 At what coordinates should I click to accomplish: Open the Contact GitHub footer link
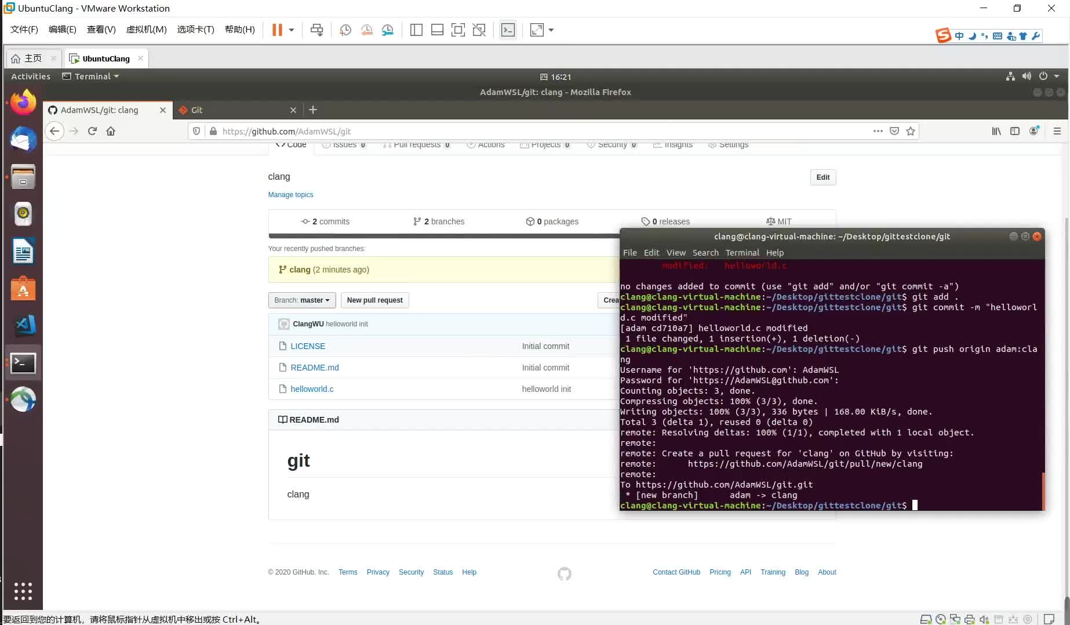[676, 572]
